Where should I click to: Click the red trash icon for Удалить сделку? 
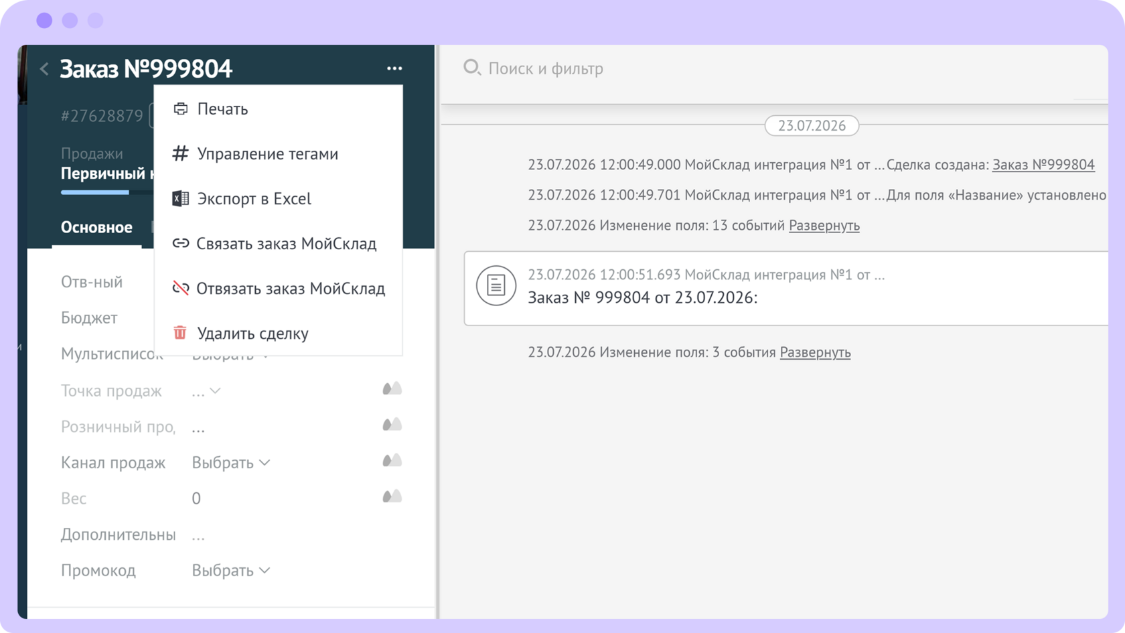click(180, 333)
